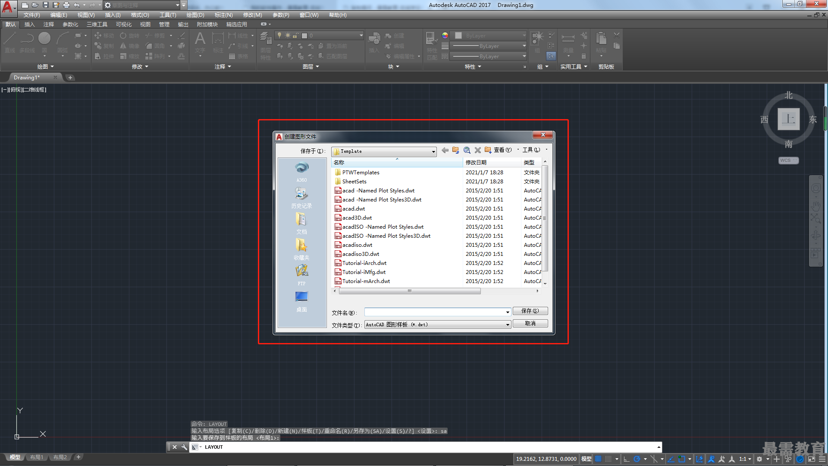The height and width of the screenshot is (466, 828).
Task: Toggle hardware acceleration blue circle icon
Action: pos(800,459)
